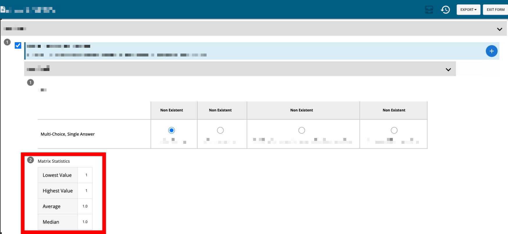
Task: Choose the third Non Existent radio button
Action: click(x=302, y=130)
